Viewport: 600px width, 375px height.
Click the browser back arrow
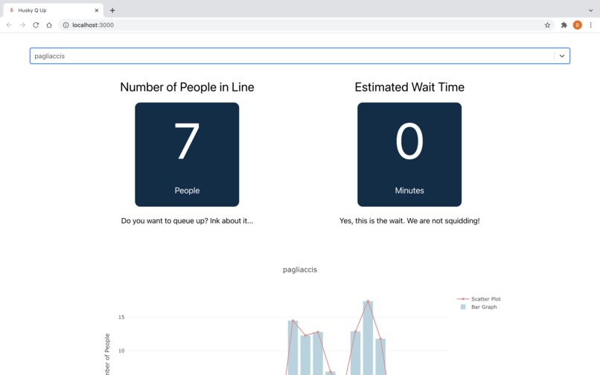9,25
